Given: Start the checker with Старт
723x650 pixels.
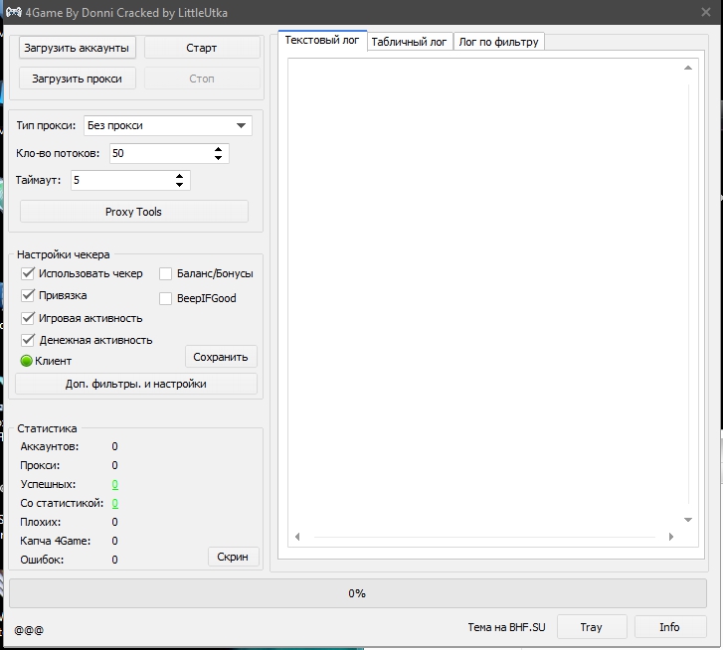Looking at the screenshot, I should [202, 48].
